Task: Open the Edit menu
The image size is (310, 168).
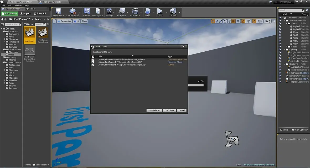Action: tap(9, 6)
